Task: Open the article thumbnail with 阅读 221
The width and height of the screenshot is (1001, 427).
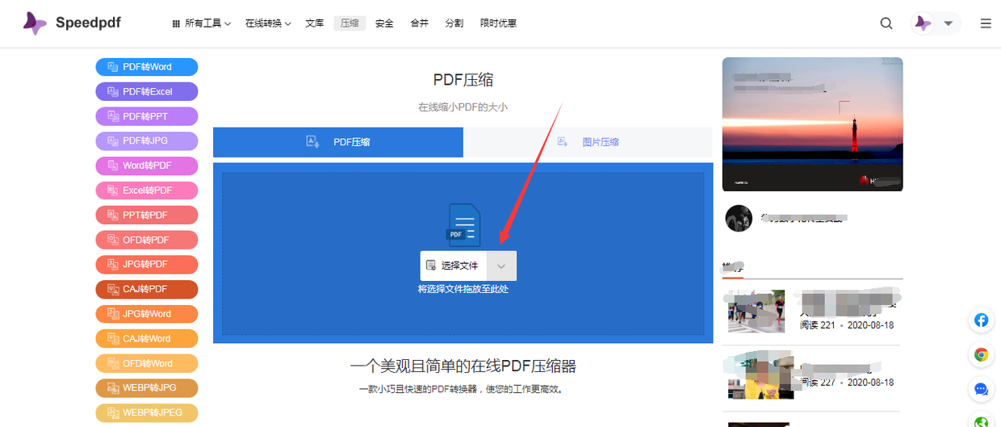Action: click(x=756, y=311)
